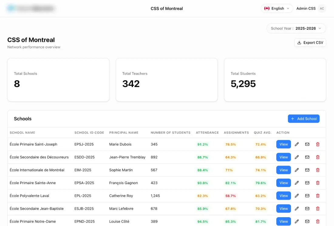Delete École Primaire Notre-Dame trash icon

pyautogui.click(x=318, y=221)
